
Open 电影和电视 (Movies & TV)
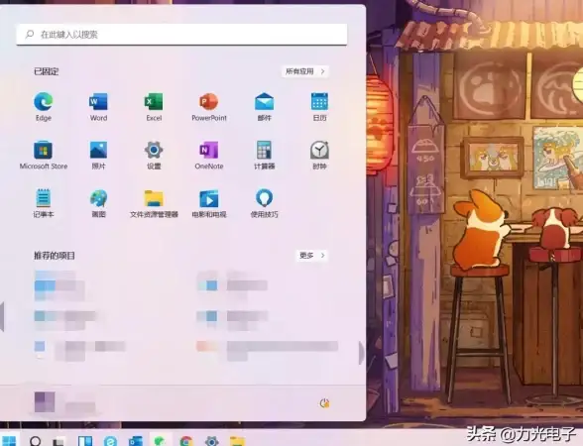click(209, 203)
